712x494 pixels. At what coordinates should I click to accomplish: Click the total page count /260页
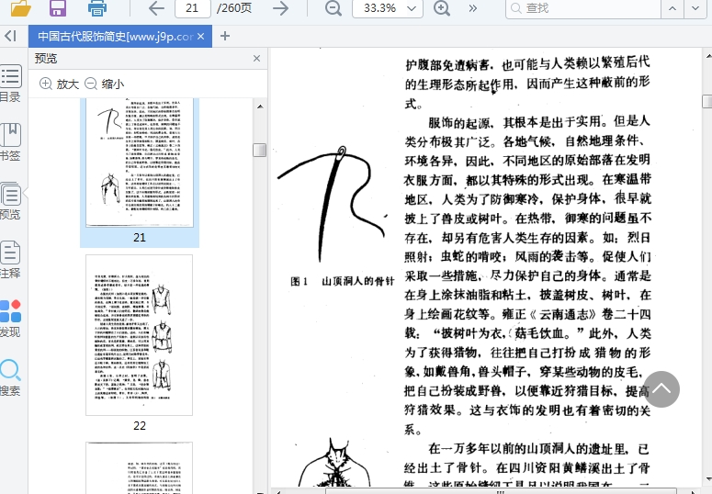[x=234, y=8]
